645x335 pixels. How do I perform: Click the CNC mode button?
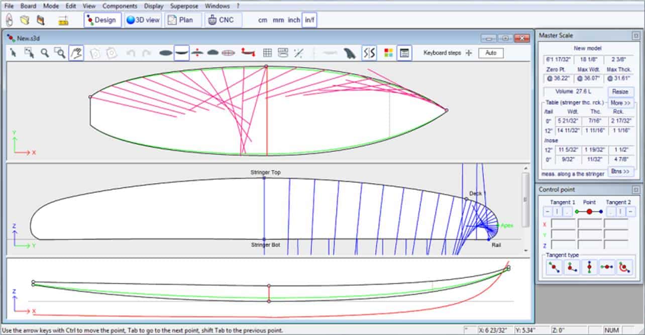coord(224,20)
